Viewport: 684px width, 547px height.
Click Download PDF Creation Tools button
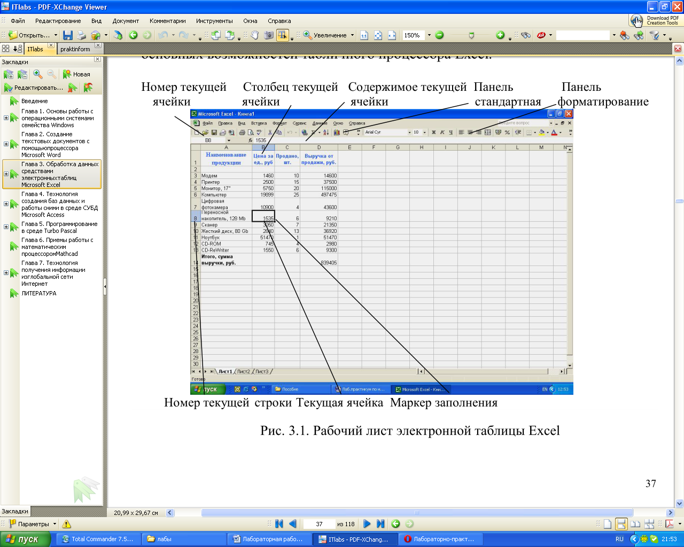(x=656, y=21)
